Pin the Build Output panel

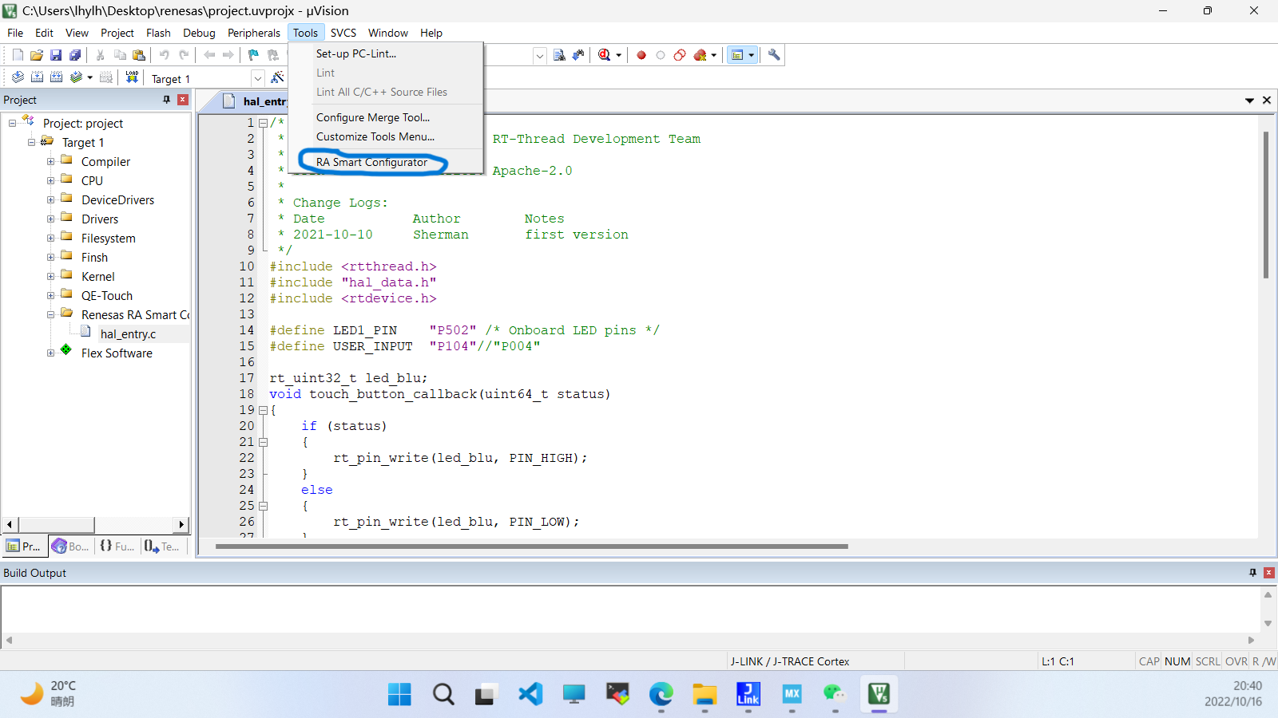pos(1252,573)
